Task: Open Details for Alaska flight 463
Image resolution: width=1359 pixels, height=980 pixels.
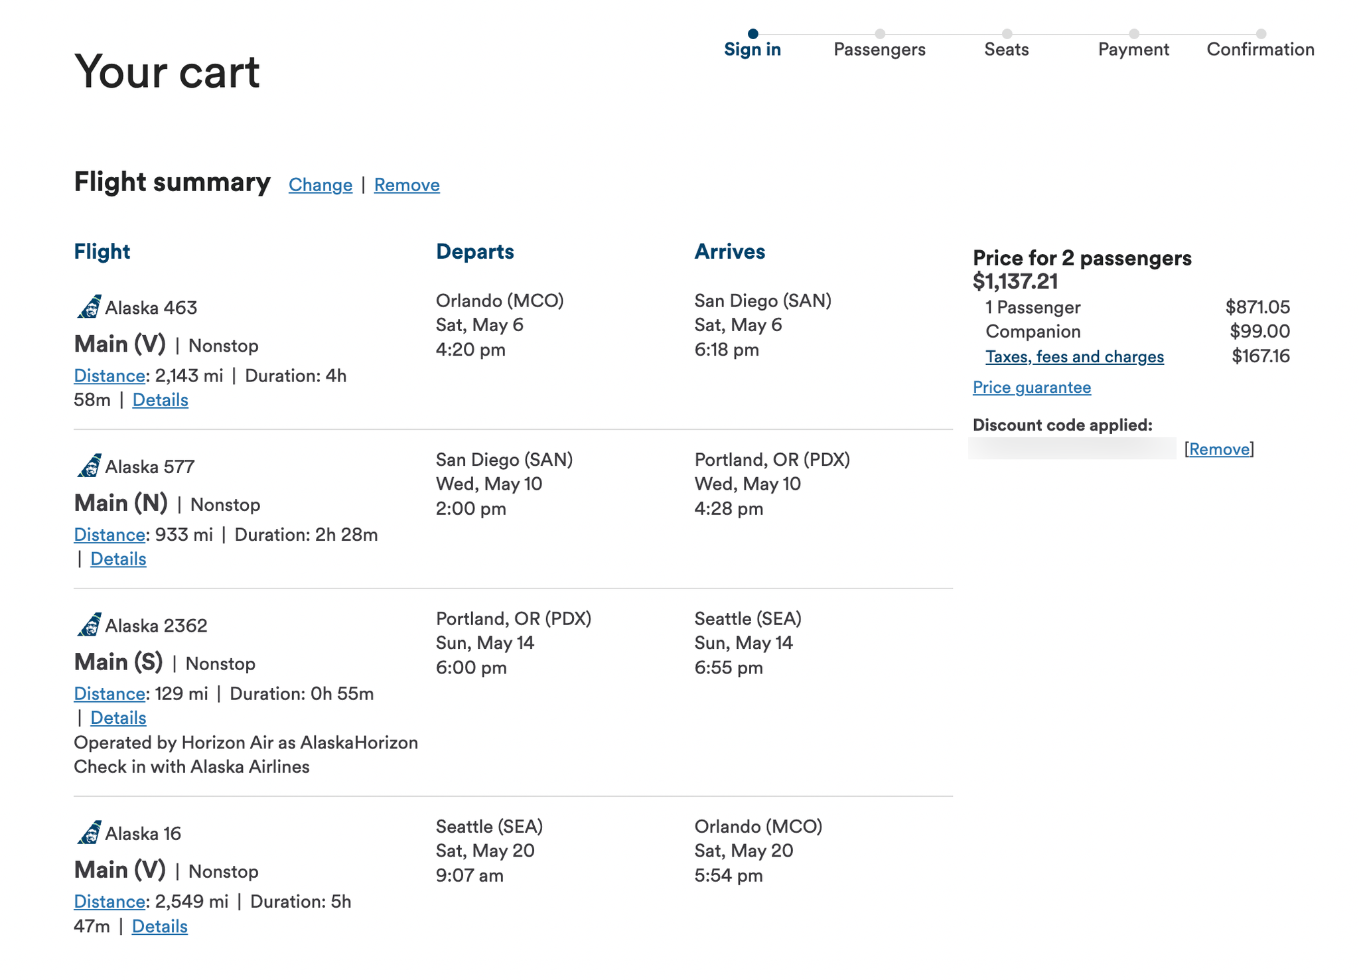Action: pos(160,399)
